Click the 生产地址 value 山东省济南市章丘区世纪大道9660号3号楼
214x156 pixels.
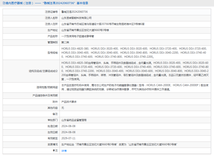(x=85, y=30)
